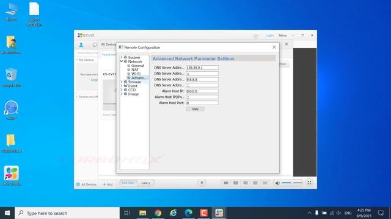Open the Windows Start menu
This screenshot has height=219, width=391.
click(x=7, y=213)
